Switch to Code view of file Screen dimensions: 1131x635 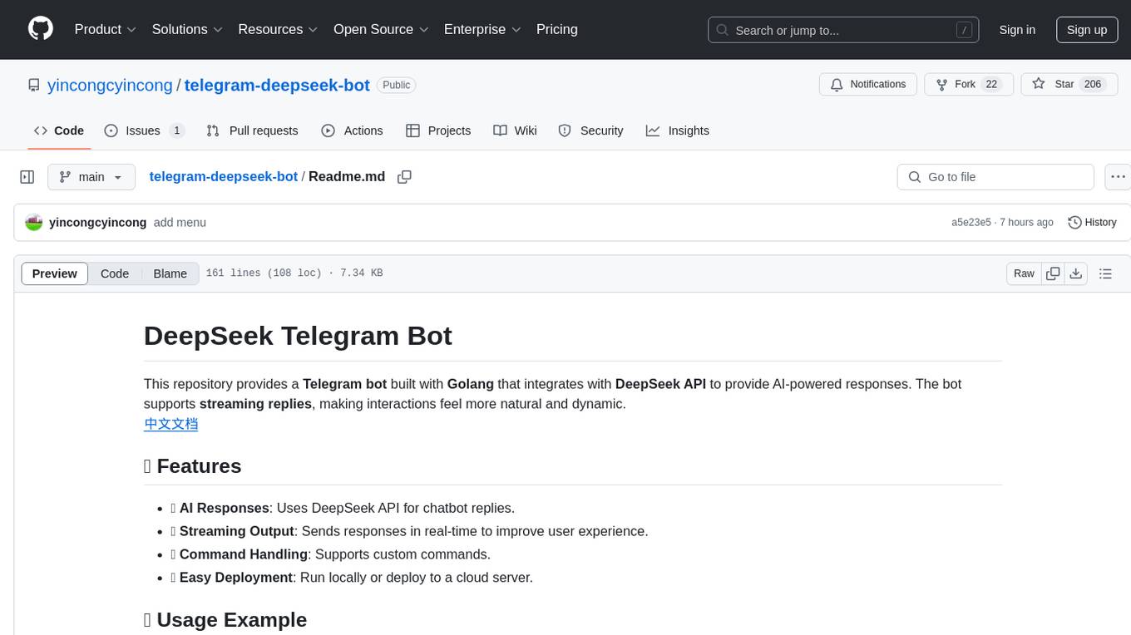(115, 273)
